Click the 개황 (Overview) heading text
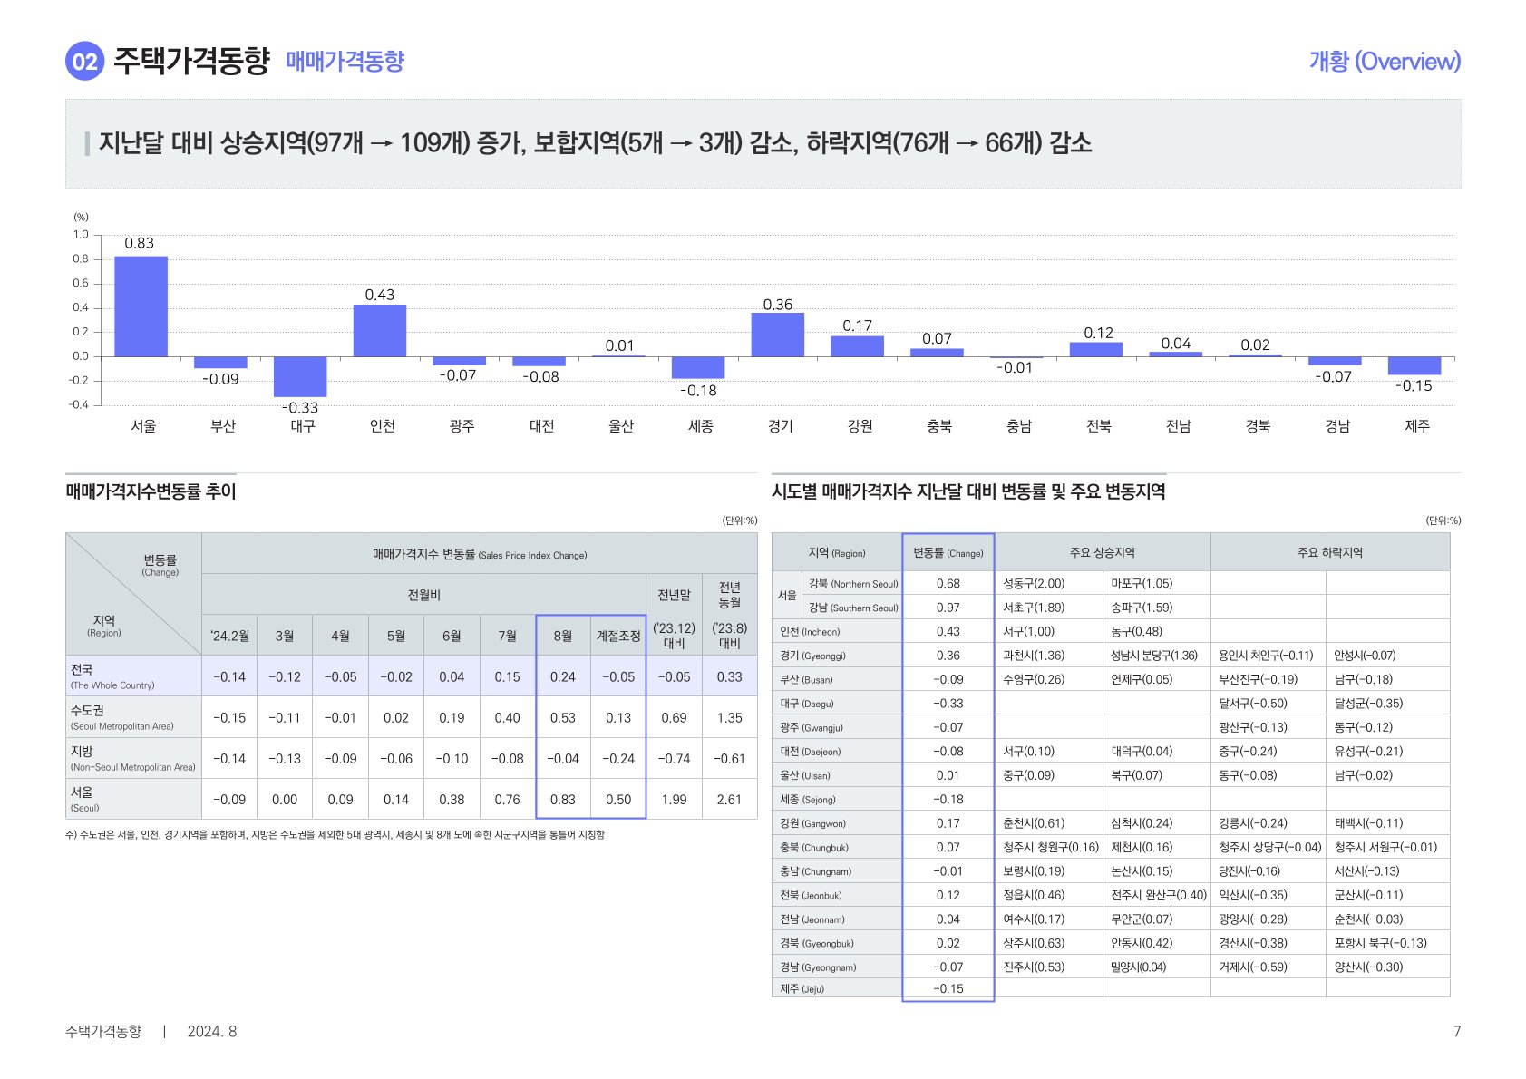The image size is (1526, 1079). [x=1384, y=62]
